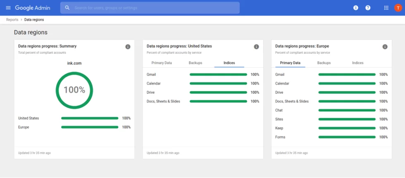Viewport: 405px width, 178px height.
Task: Click the United States summary progress bar
Action: coord(90,118)
